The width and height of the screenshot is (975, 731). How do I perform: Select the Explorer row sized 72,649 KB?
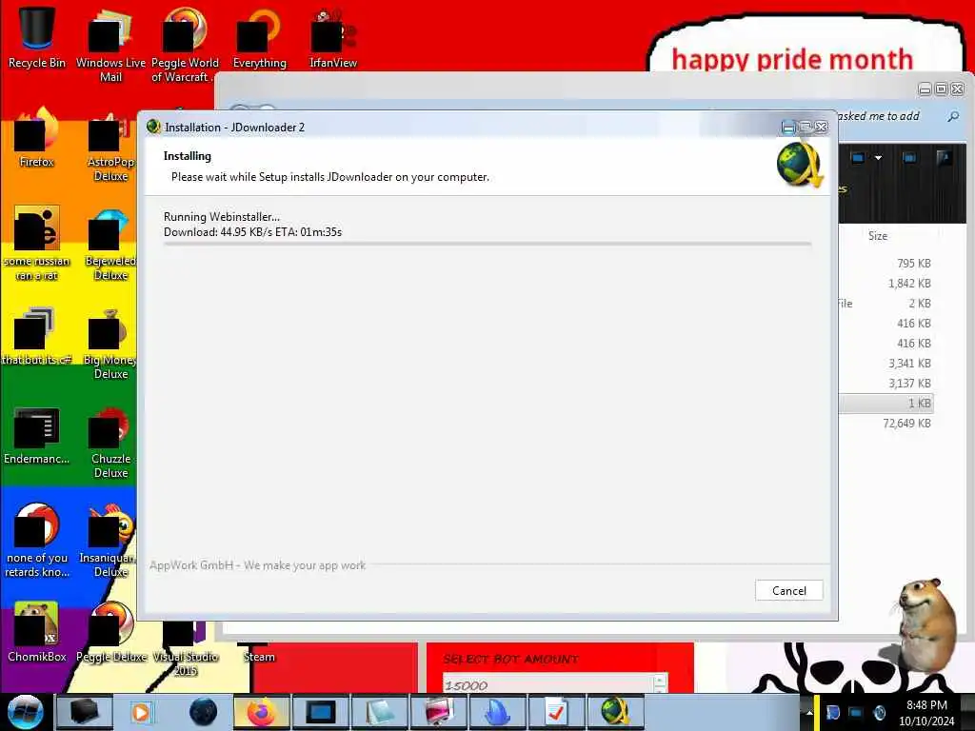point(886,424)
